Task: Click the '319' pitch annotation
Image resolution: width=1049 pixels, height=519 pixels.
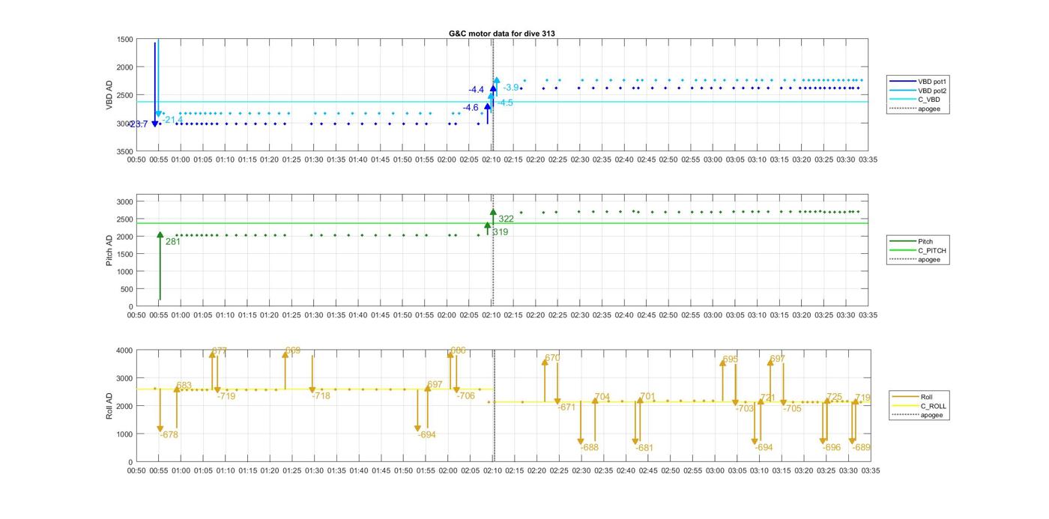Action: click(501, 232)
